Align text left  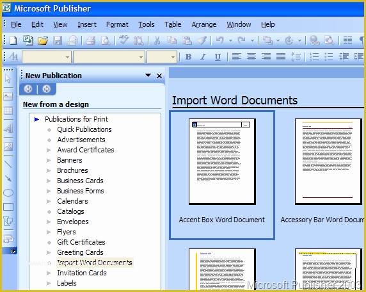237,57
